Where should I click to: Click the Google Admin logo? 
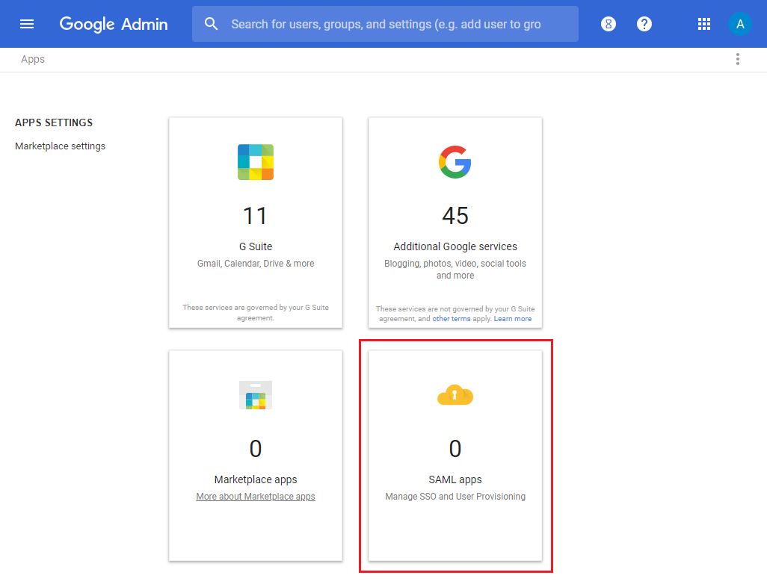click(114, 24)
